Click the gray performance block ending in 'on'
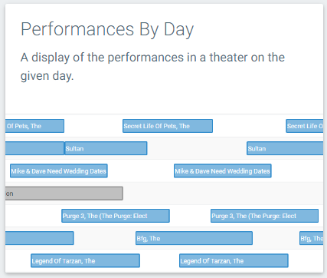The image size is (327, 278). pyautogui.click(x=64, y=194)
